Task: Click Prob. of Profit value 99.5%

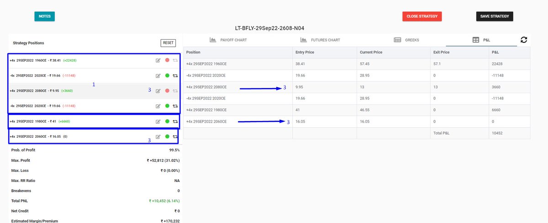Action: pos(174,150)
